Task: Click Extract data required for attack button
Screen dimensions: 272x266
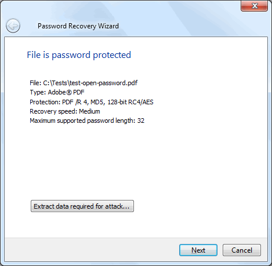Action: coord(82,206)
